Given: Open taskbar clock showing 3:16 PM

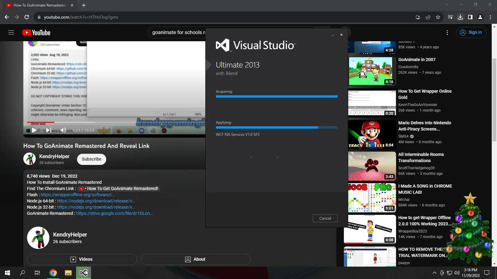Looking at the screenshot, I should (x=471, y=273).
